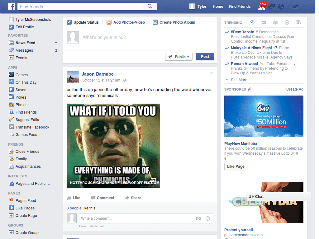Like Jason Barnabe's post
The image size is (319, 239).
(74, 198)
